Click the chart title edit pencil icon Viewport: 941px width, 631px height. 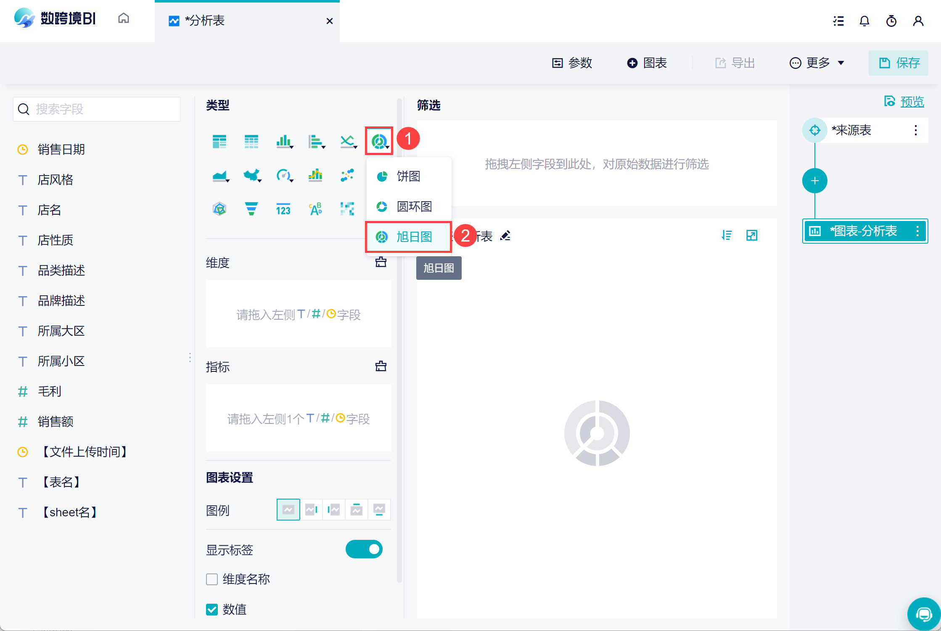[x=505, y=236]
